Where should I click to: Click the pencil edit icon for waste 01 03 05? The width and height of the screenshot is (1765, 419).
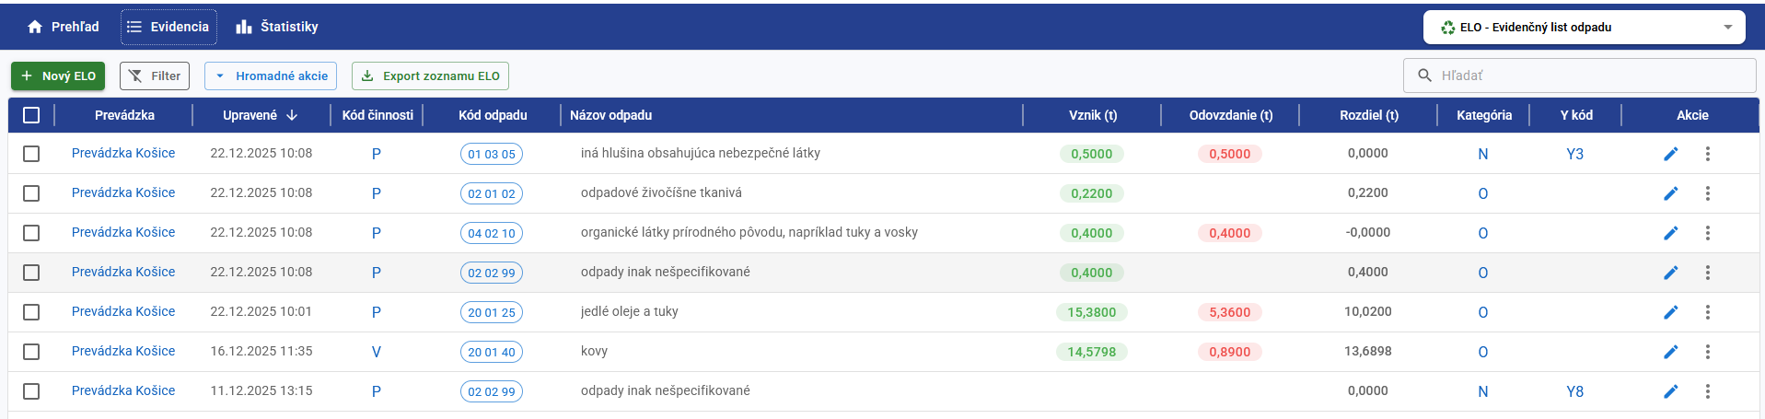(x=1670, y=154)
